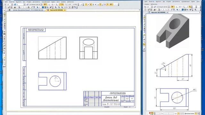The height and width of the screenshot is (115, 205).
Task: Open system layer dropdown in left window
Action: [x=41, y=4]
